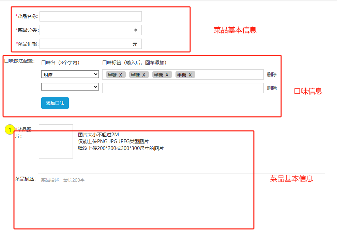Click the 口味做法配置 label

pos(19,61)
